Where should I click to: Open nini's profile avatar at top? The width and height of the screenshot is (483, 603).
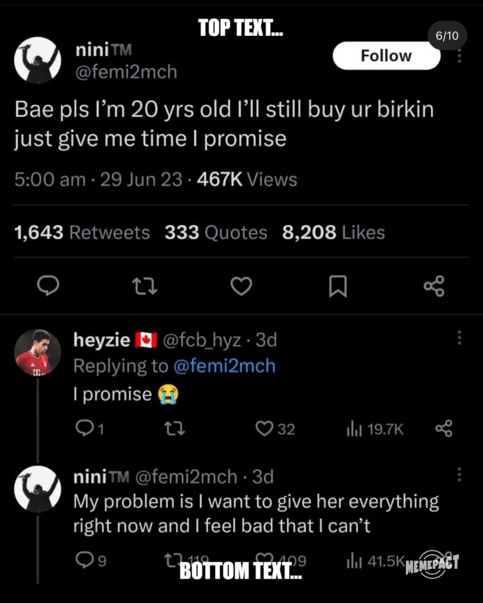37,60
